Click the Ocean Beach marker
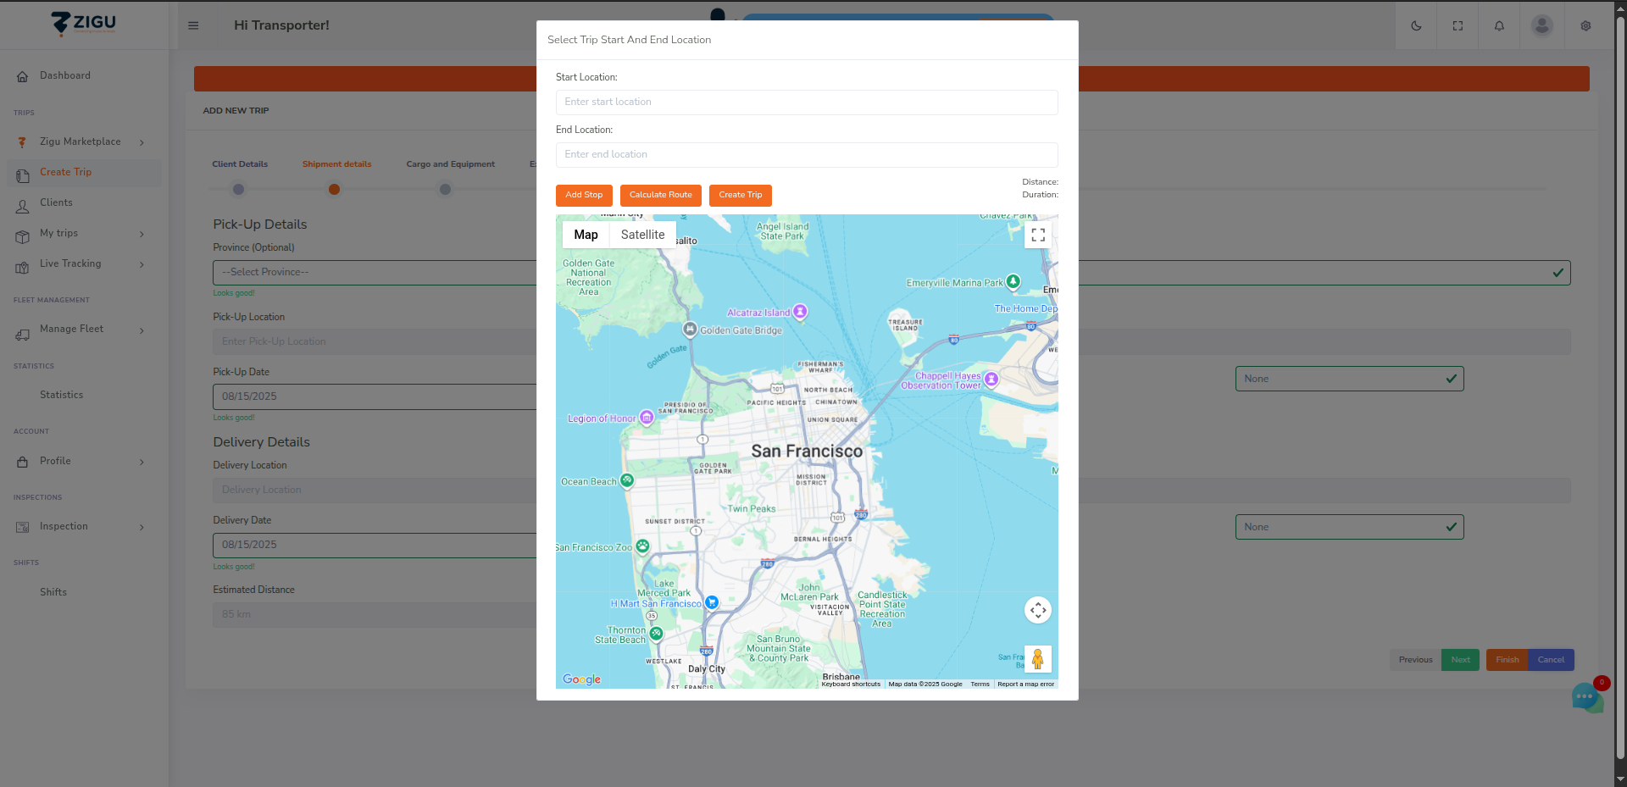Viewport: 1627px width, 787px height. [627, 480]
